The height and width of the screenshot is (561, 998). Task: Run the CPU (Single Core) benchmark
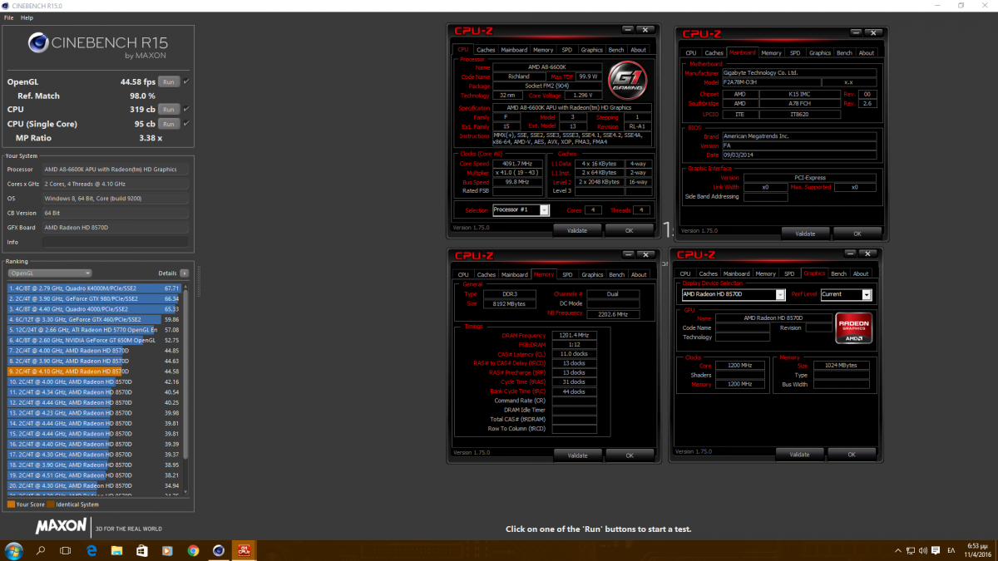pos(169,124)
